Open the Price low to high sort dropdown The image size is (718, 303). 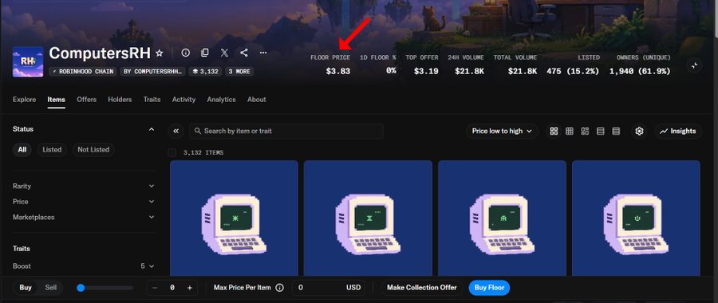(502, 132)
